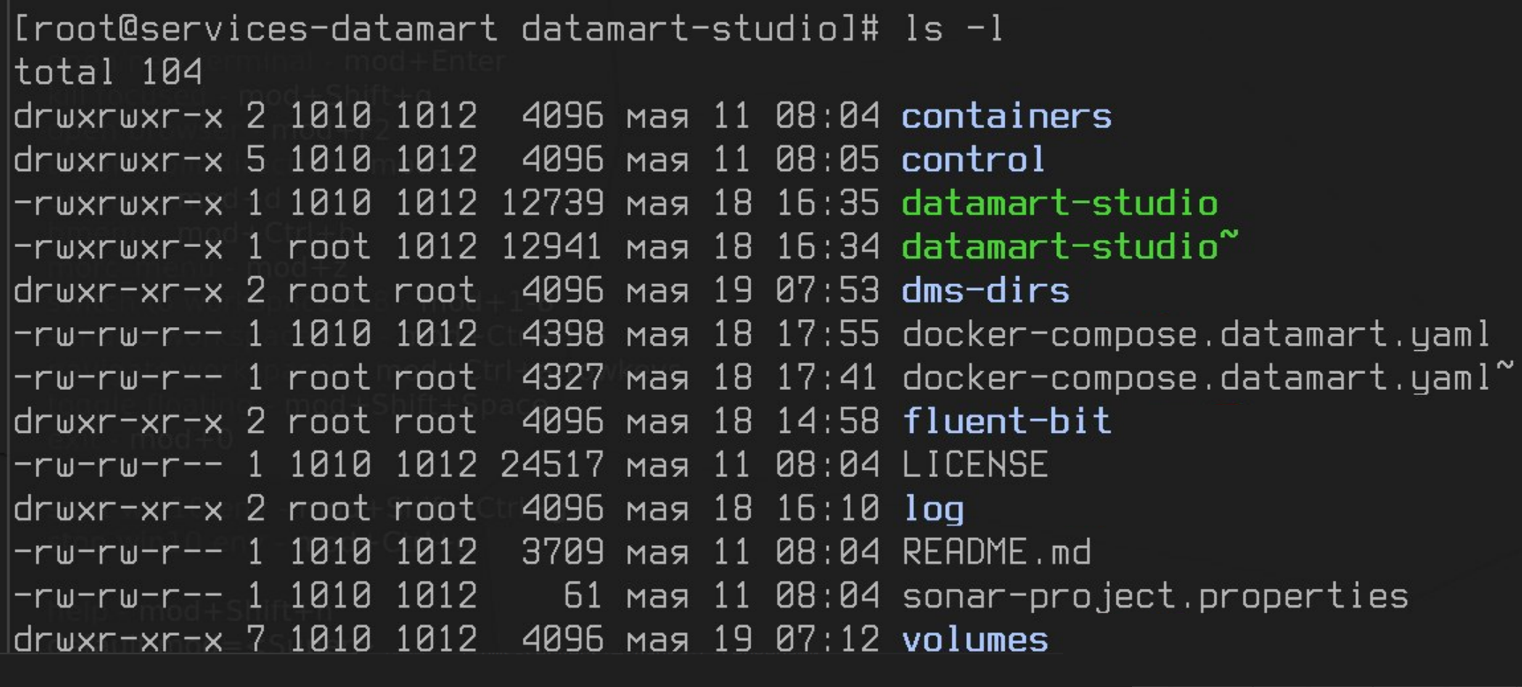Click the volumes directory name
Image resolution: width=1522 pixels, height=687 pixels.
(x=974, y=639)
